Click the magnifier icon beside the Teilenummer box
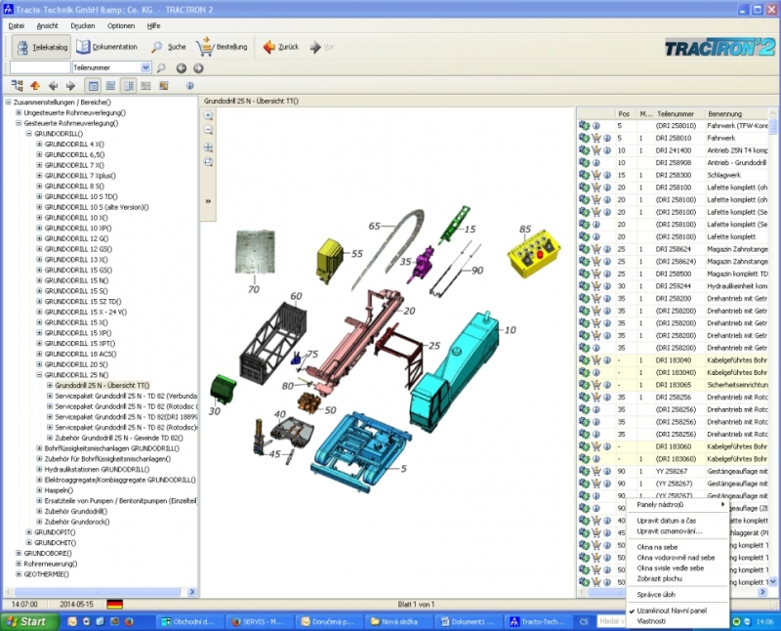 tap(161, 67)
